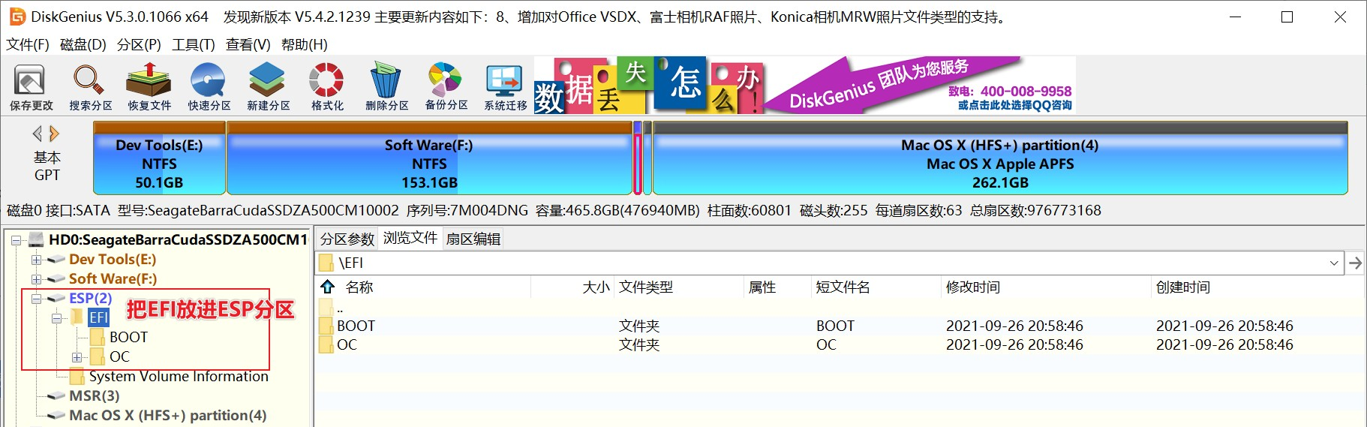Viewport: 1367px width, 427px height.
Task: Click the Delete Partition (删除分区) icon
Action: pos(386,87)
